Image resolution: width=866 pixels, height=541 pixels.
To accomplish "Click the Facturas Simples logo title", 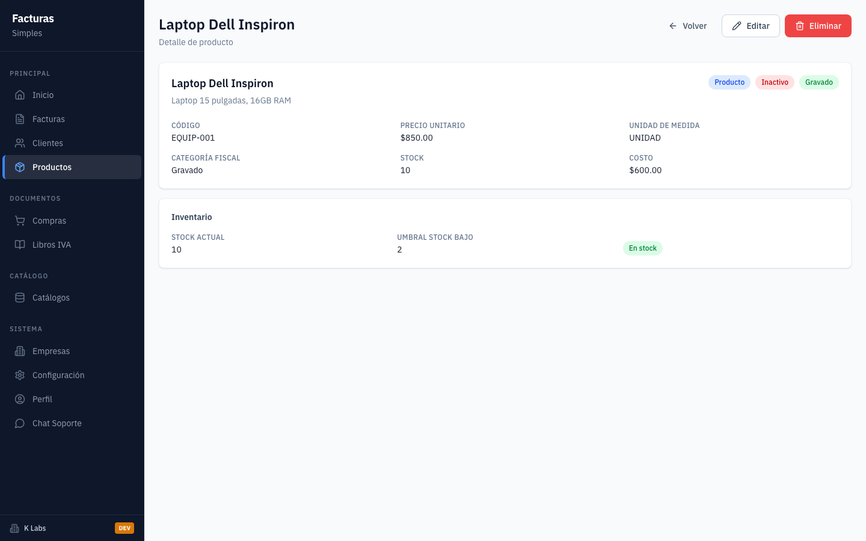I will [33, 25].
